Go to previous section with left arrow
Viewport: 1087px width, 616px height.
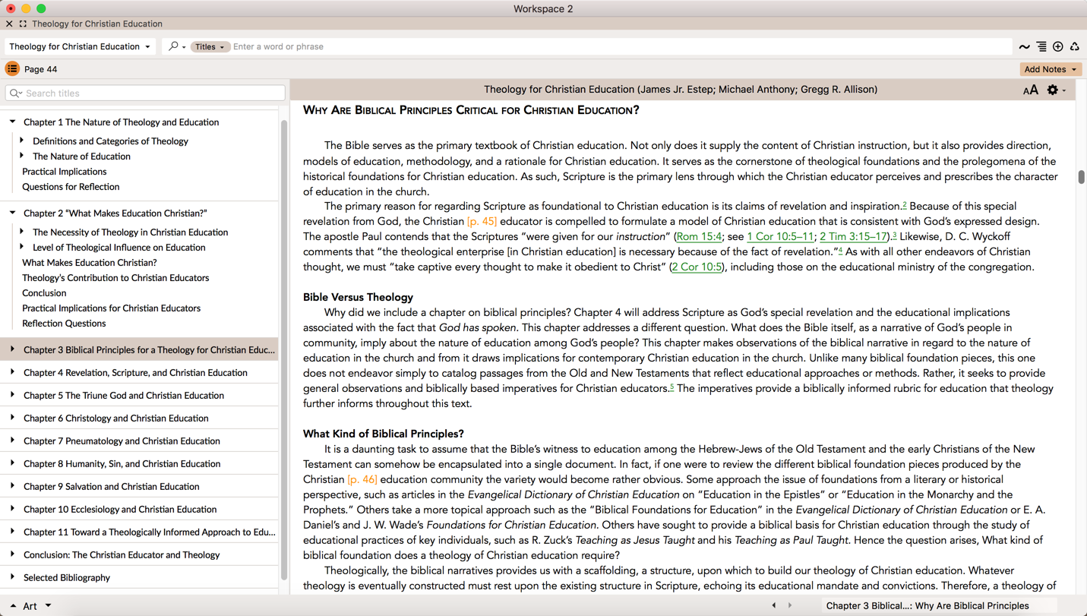coord(774,605)
